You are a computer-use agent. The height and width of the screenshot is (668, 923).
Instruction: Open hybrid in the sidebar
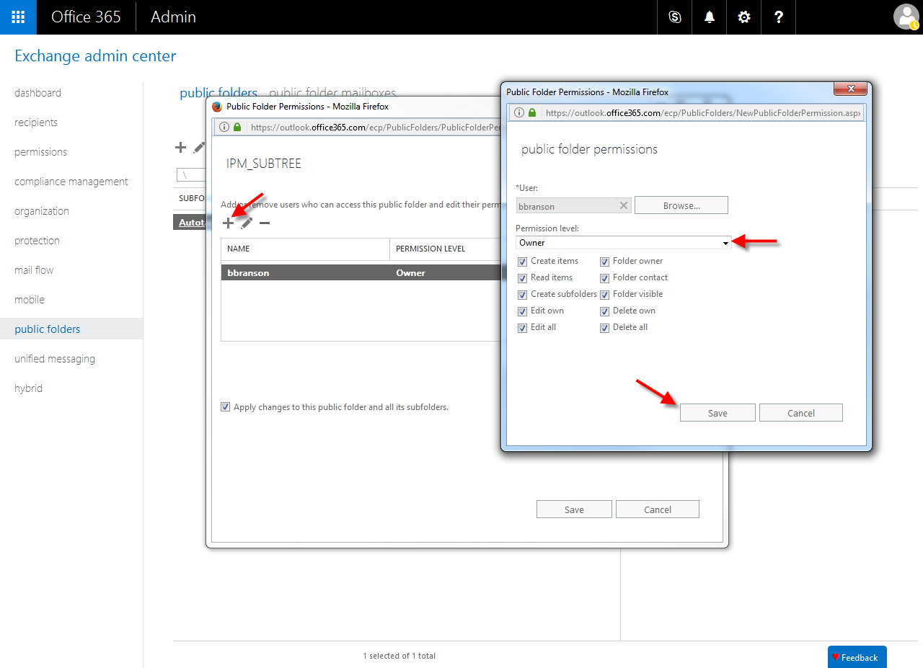tap(28, 388)
